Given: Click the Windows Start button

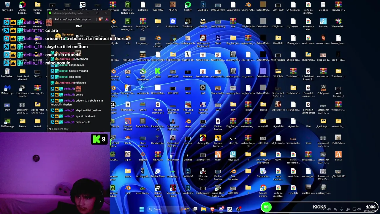Looking at the screenshot, I should point(142,209).
